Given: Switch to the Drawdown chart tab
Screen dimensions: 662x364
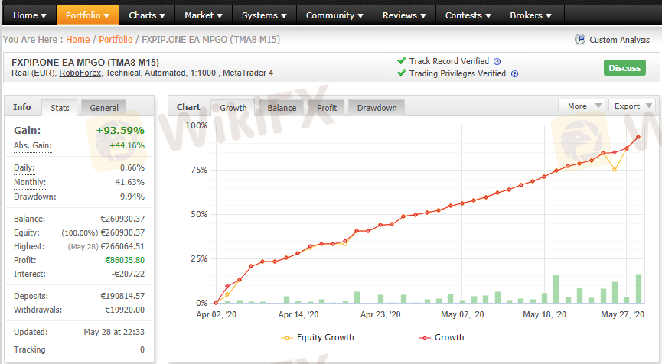Looking at the screenshot, I should 377,108.
